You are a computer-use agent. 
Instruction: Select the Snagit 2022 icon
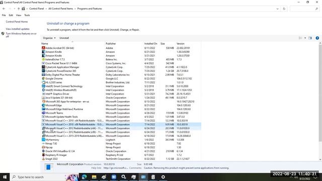[43, 159]
